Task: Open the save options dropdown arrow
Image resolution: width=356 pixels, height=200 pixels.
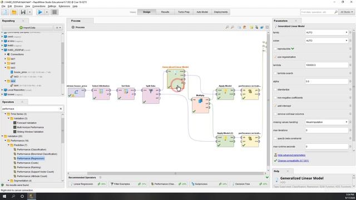Action: click(29, 12)
